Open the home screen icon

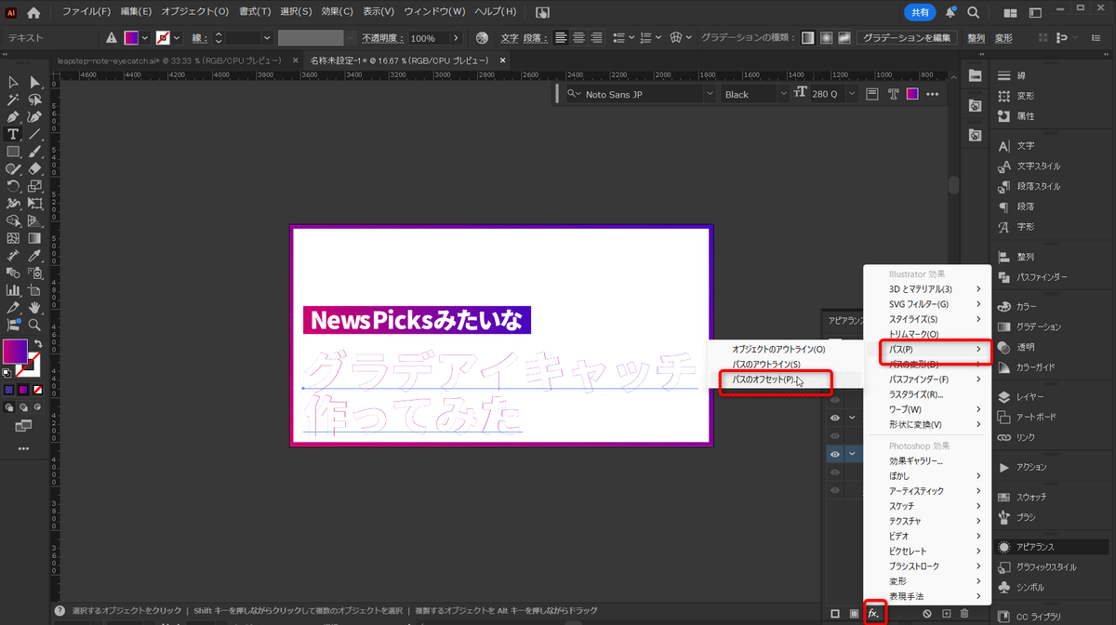pyautogui.click(x=34, y=13)
